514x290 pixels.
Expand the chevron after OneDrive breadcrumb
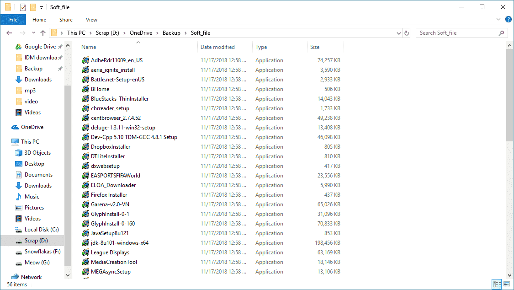157,33
